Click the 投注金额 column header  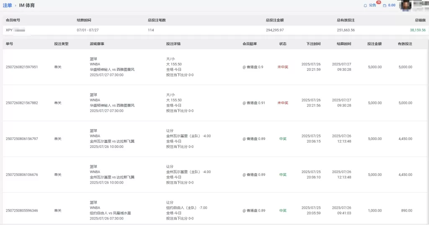click(x=375, y=44)
